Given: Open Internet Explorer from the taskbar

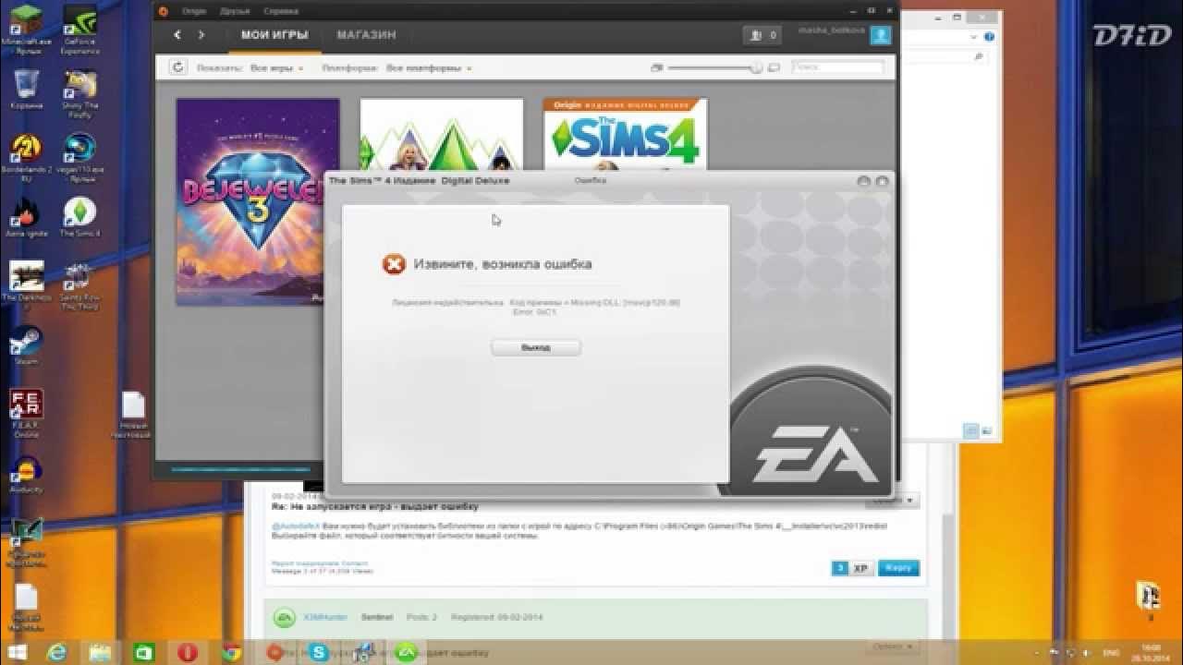Looking at the screenshot, I should [57, 651].
